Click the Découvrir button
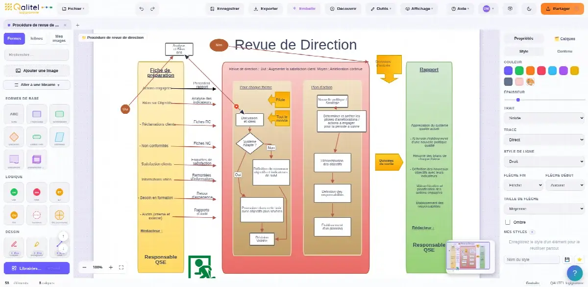This screenshot has height=287, width=588. click(x=343, y=9)
